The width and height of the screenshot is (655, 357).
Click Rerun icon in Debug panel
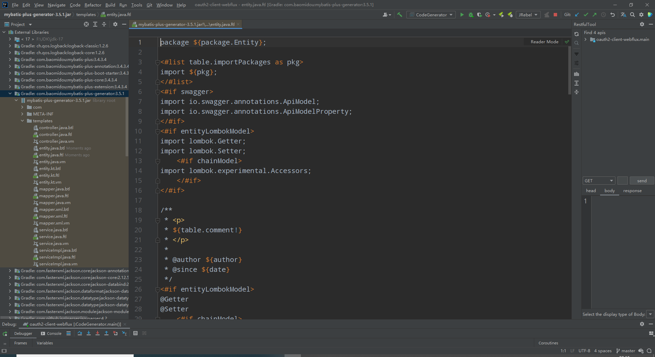pos(5,333)
